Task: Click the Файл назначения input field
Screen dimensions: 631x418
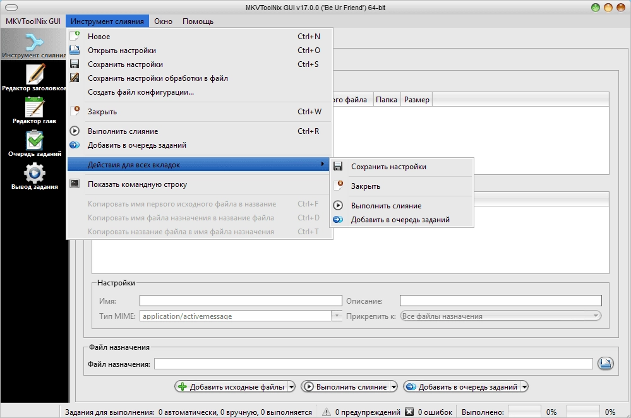Action: tap(373, 364)
